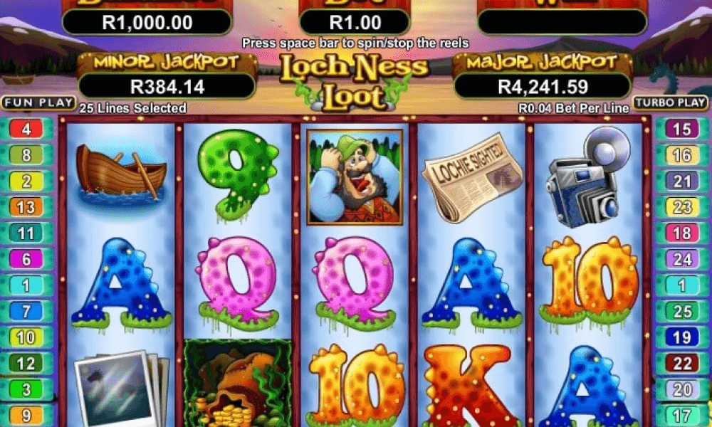Click the Lochie Sighted newspaper symbol
The width and height of the screenshot is (712, 427).
pos(472,177)
